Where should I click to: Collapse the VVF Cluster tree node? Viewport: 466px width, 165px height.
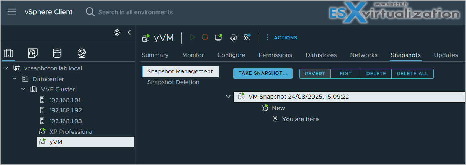23,89
